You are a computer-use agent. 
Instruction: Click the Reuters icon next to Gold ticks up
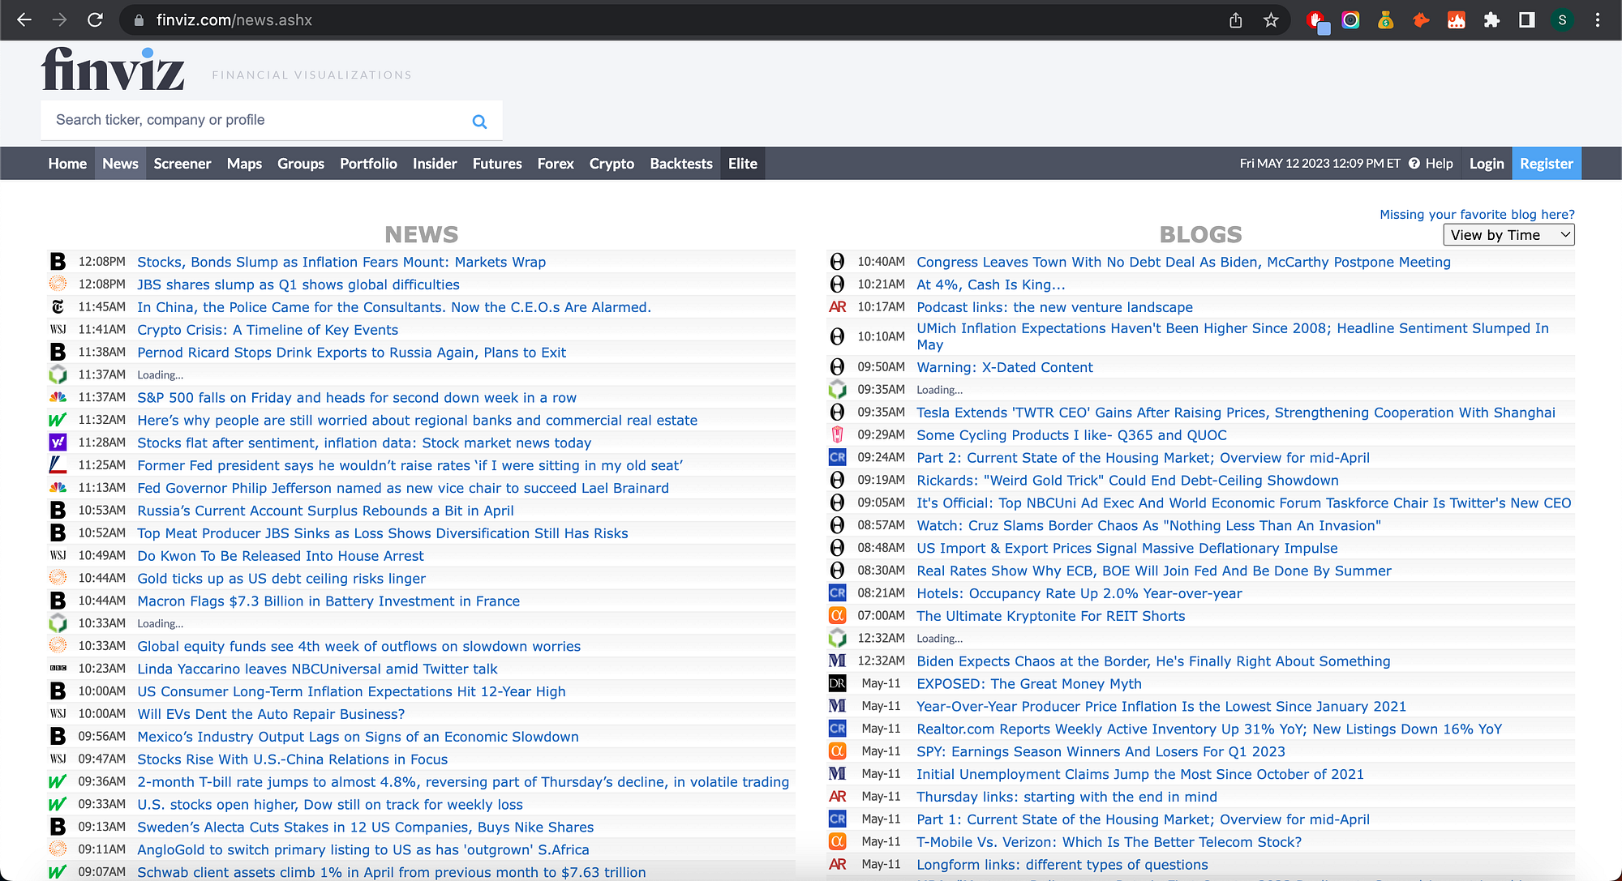pos(58,578)
